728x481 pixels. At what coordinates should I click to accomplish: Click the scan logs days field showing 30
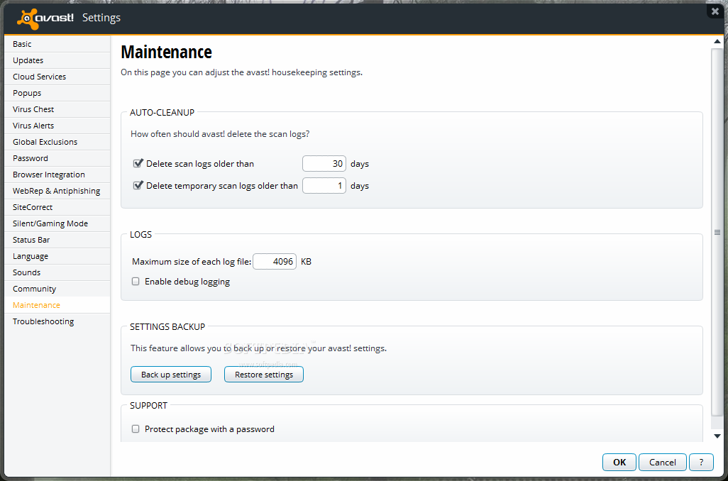click(324, 163)
